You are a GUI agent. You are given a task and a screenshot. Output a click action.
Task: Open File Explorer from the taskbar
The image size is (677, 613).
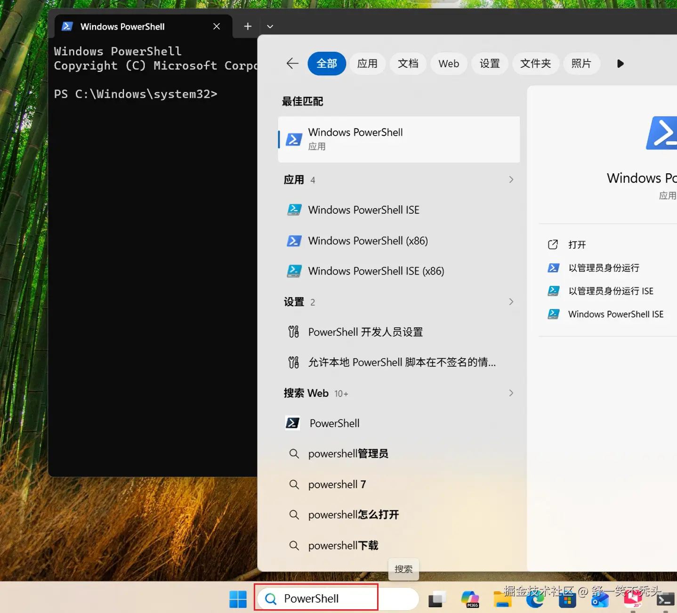tap(502, 599)
